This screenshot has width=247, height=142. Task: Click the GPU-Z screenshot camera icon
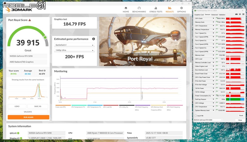pyautogui.click(x=236, y=14)
